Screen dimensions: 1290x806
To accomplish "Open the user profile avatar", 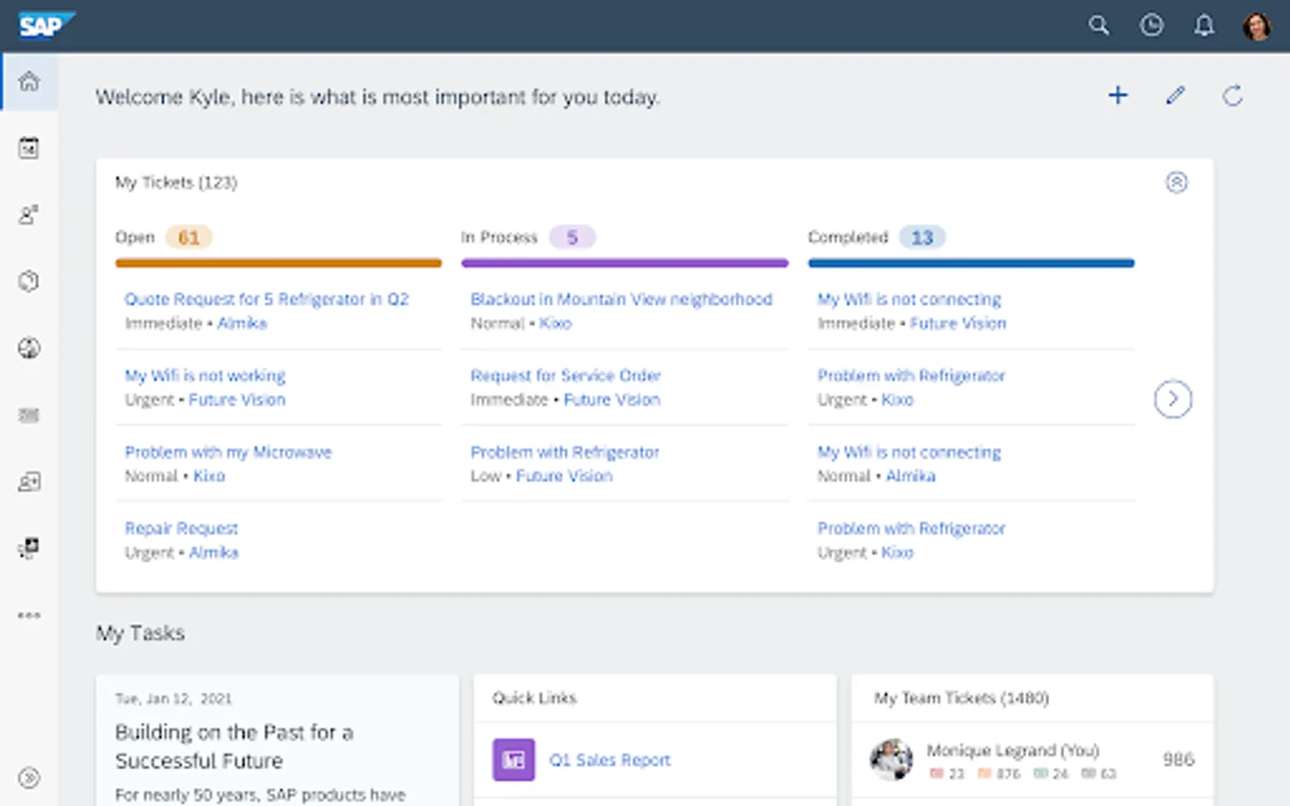I will pyautogui.click(x=1257, y=26).
